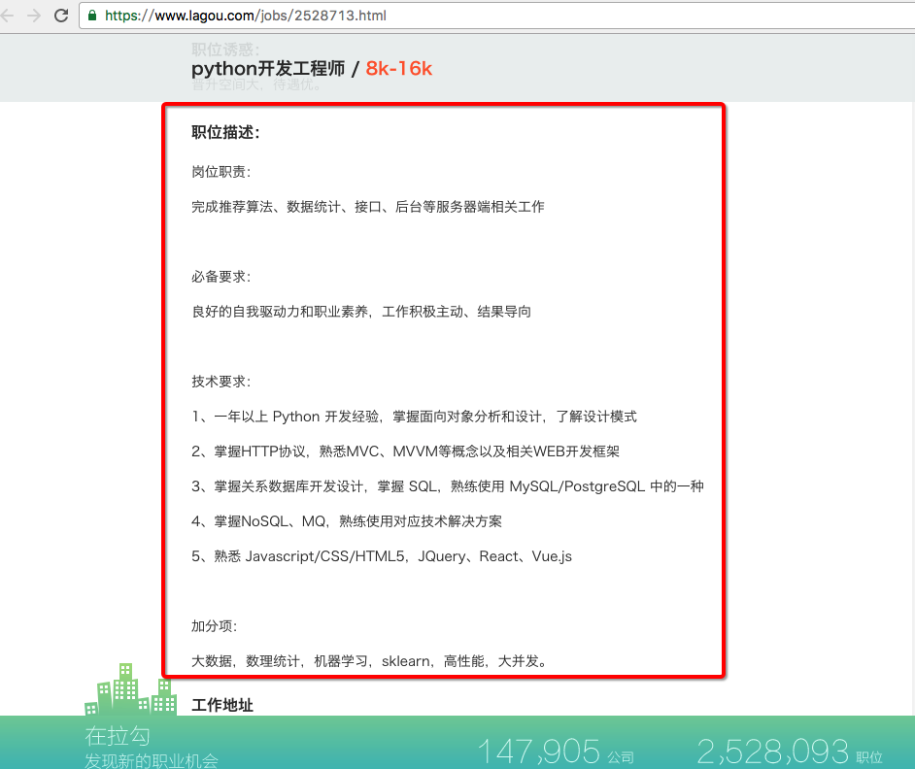The width and height of the screenshot is (915, 769).
Task: Click the 2,528,093 职位 counter
Action: [789, 752]
